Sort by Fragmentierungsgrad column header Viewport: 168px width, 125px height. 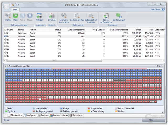pyautogui.click(x=118, y=30)
